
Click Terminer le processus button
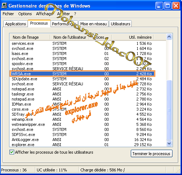click(151, 154)
